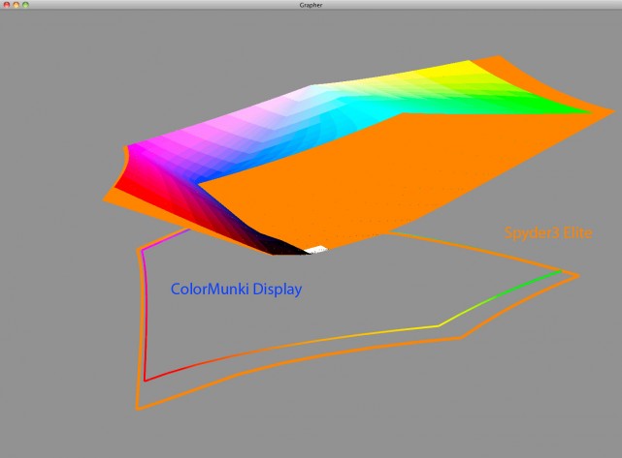Click the red close window button
The height and width of the screenshot is (458, 622).
7,5
